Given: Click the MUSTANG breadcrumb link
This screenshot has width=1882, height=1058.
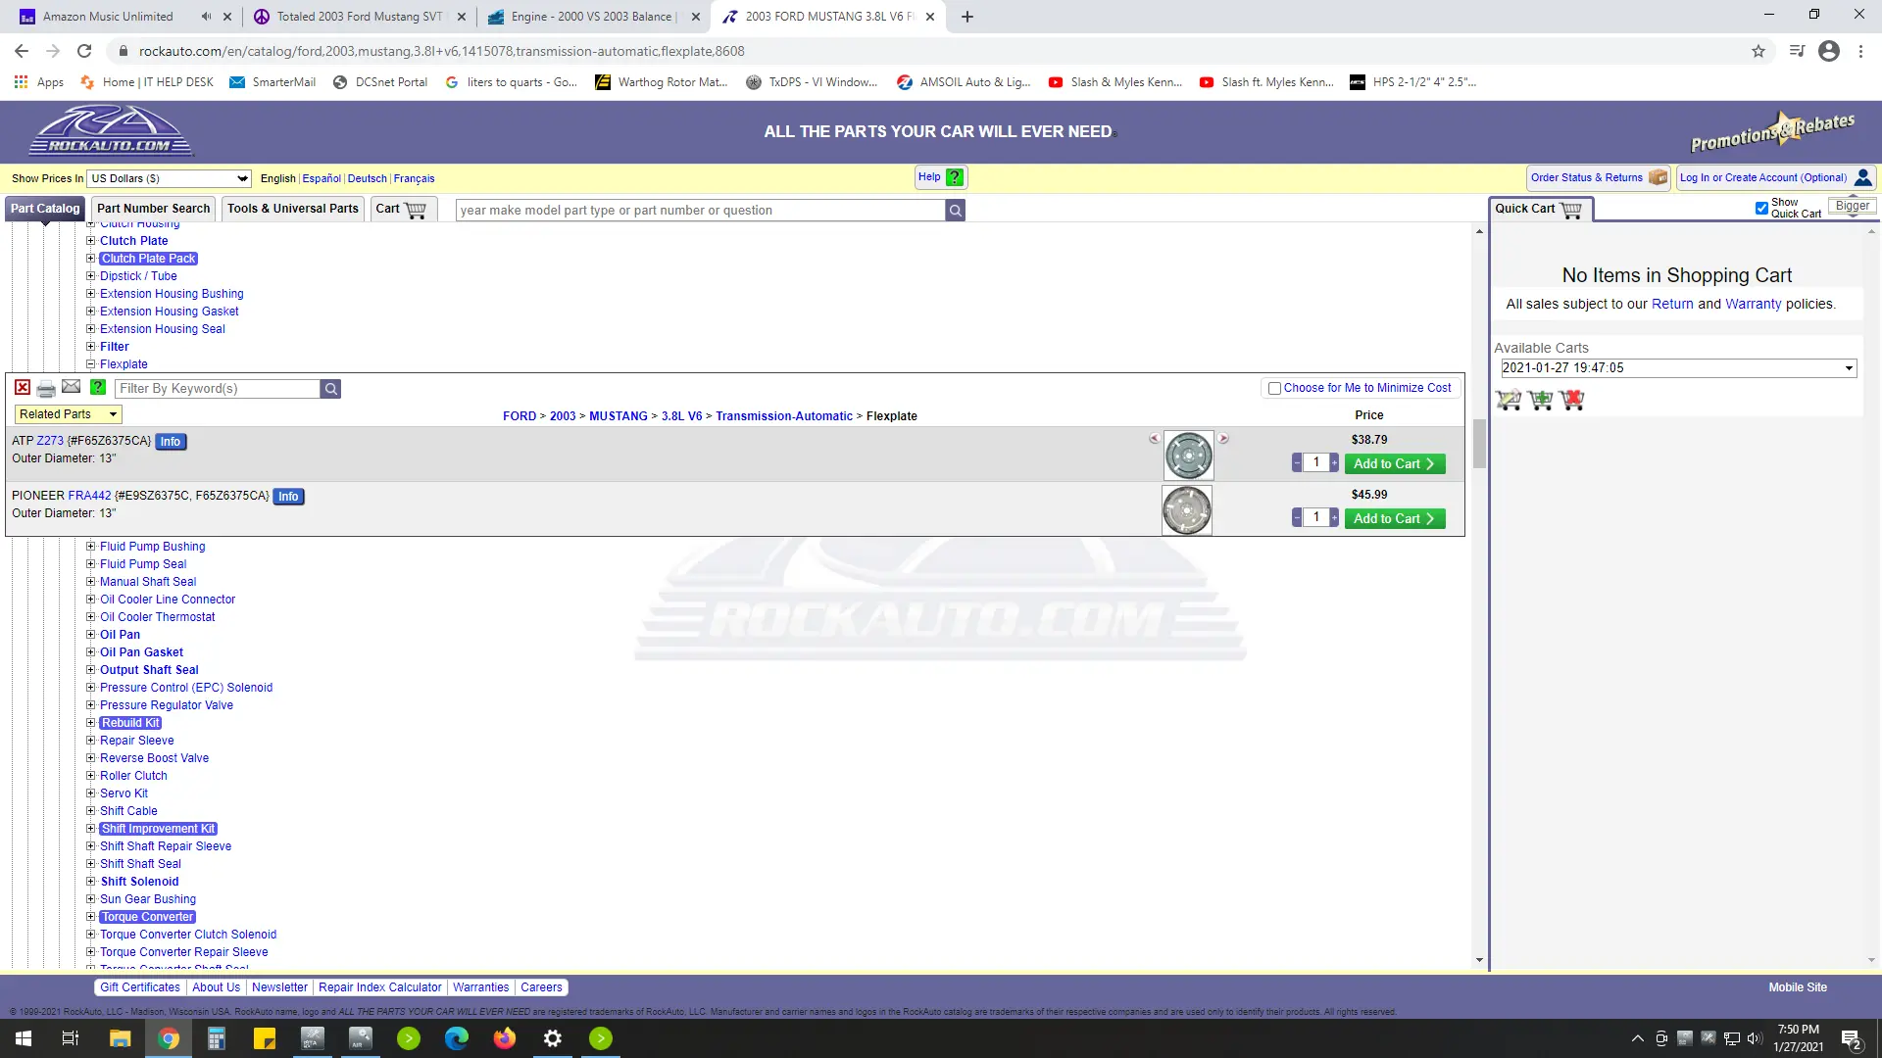Looking at the screenshot, I should click(x=619, y=416).
